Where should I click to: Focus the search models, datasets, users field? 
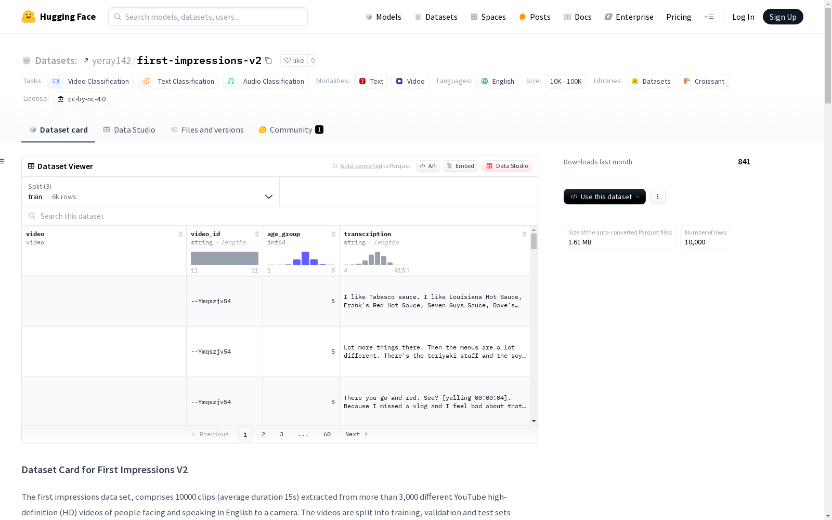click(x=208, y=17)
